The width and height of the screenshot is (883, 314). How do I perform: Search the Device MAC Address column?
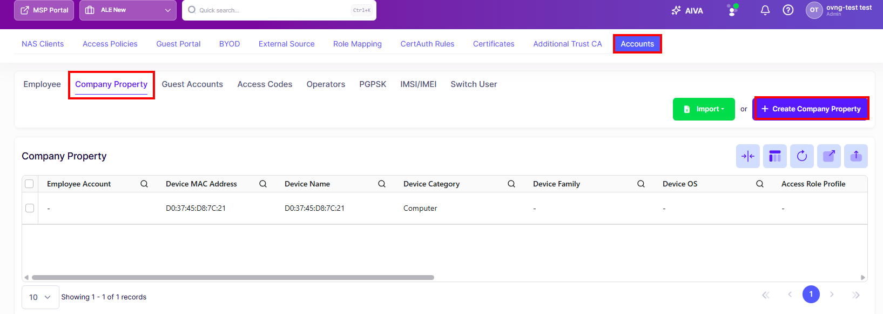[263, 184]
